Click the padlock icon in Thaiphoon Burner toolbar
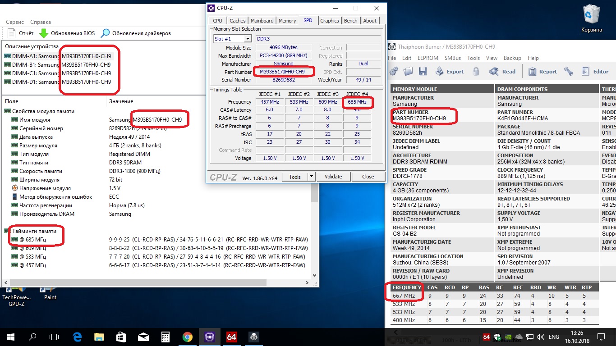This screenshot has height=346, width=616. click(x=476, y=71)
